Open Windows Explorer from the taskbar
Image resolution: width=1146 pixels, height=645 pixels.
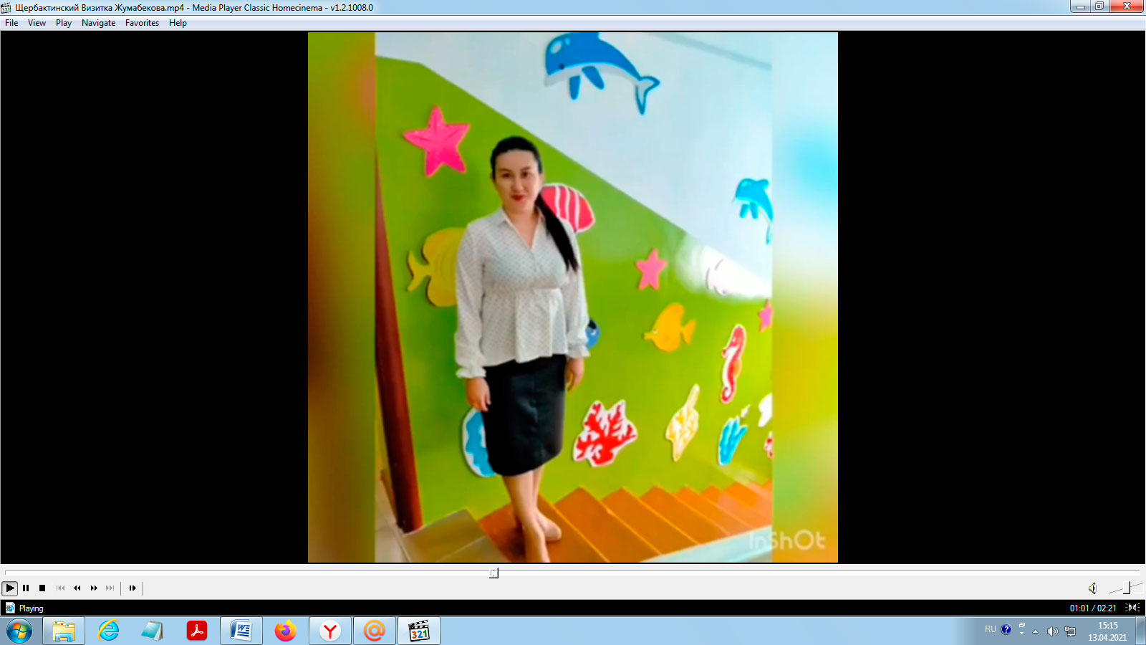coord(64,631)
